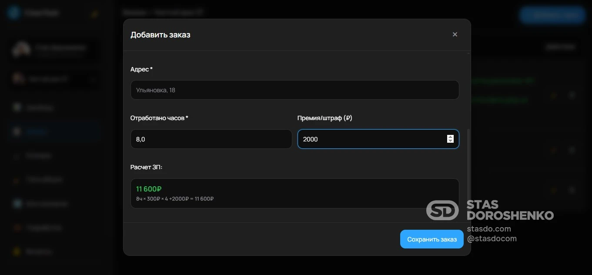Click the Отработано часов input field
Image resolution: width=592 pixels, height=275 pixels.
tap(211, 139)
